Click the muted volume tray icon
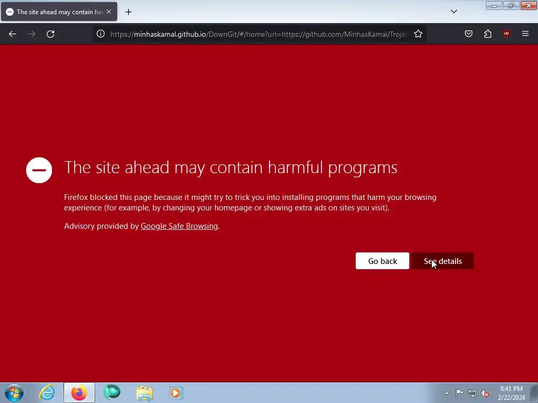Screen dimensions: 538x403 [485, 393]
